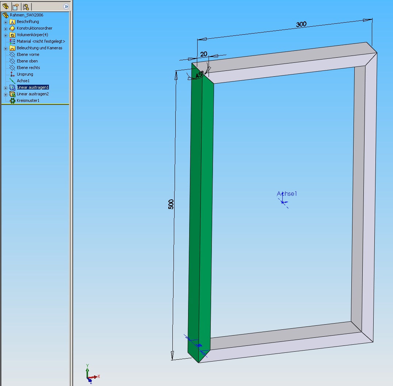The height and width of the screenshot is (386, 393).
Task: Expand the Konstruktionsordner node
Action: pos(5,28)
